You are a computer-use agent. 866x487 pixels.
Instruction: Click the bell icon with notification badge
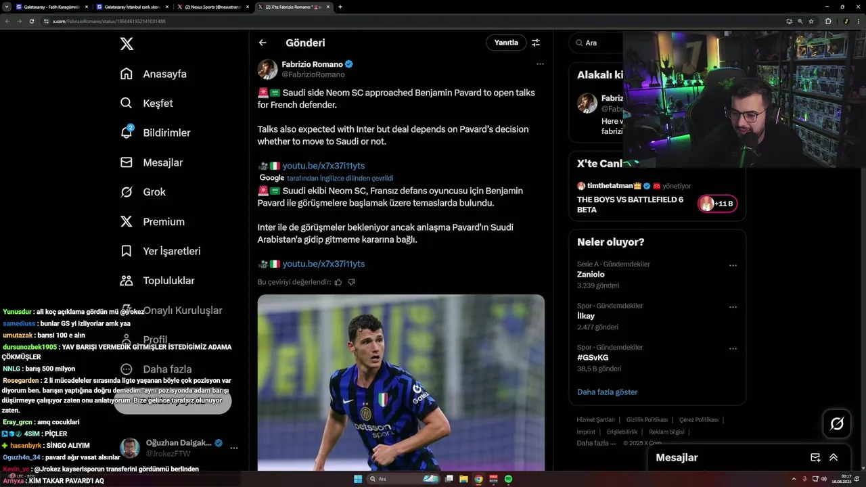click(127, 133)
